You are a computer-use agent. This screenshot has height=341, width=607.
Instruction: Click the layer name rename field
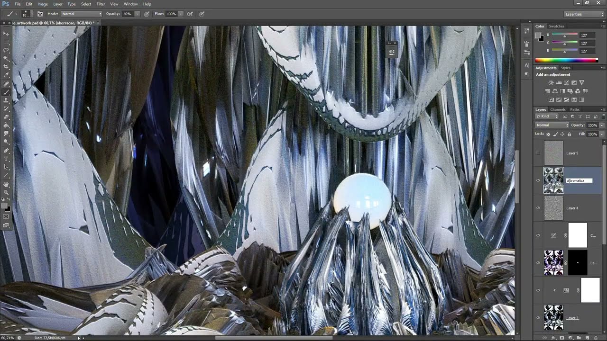[x=579, y=180]
